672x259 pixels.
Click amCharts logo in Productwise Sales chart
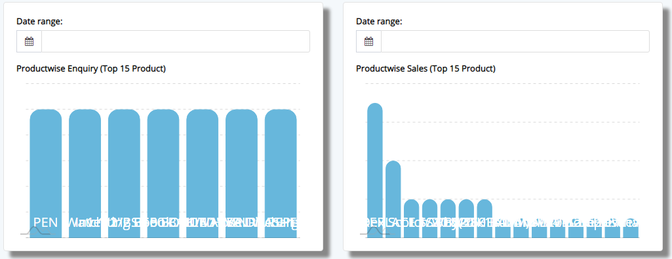coord(374,231)
